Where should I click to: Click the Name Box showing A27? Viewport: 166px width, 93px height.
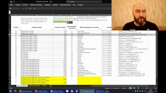point(13,9)
